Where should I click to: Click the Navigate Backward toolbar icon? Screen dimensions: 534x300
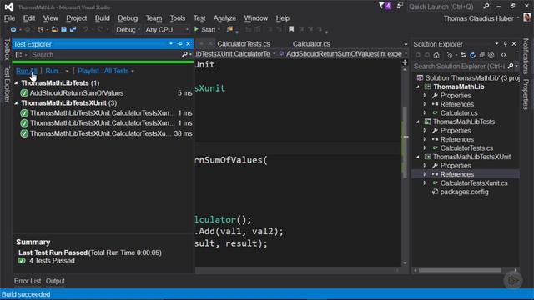click(13, 30)
